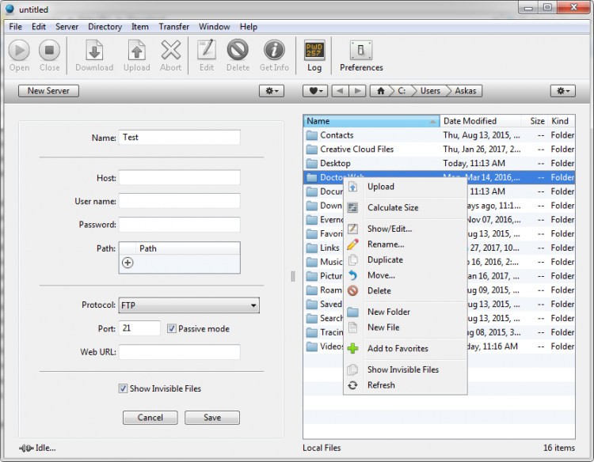Click the Close connection toolbar icon

pyautogui.click(x=50, y=51)
